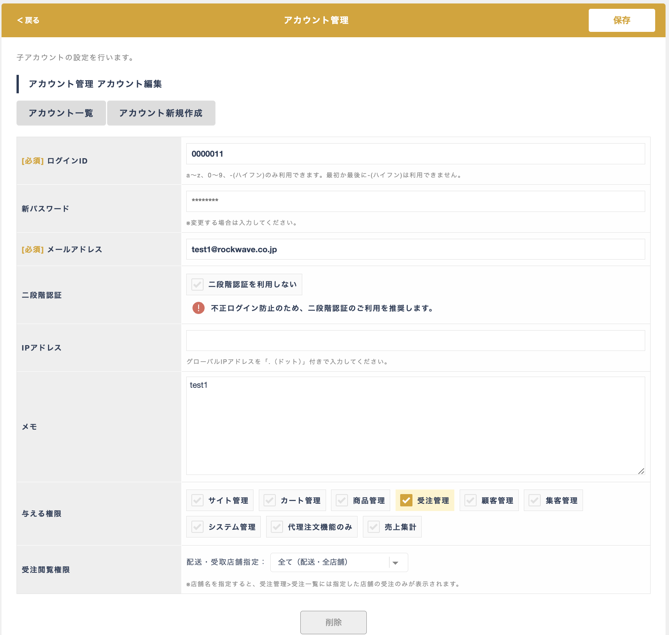Open the アカウント新規作成 tab

click(161, 113)
